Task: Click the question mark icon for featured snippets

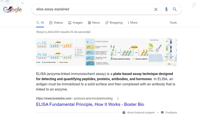Action: pyautogui.click(x=124, y=113)
